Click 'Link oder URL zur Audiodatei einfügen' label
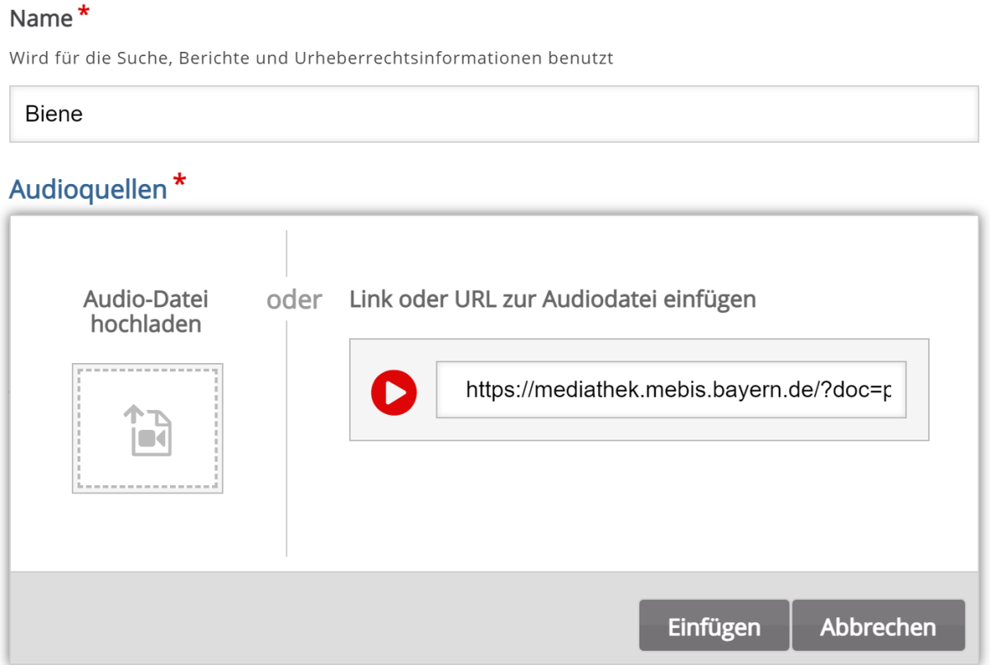 (x=552, y=299)
